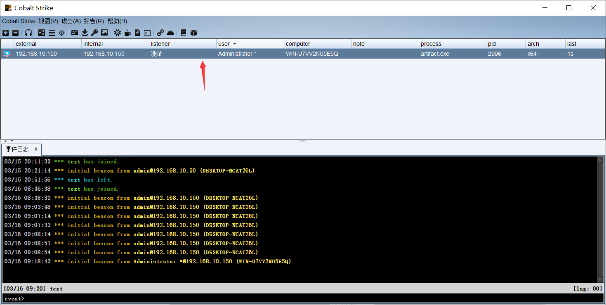The width and height of the screenshot is (606, 305).
Task: Sort sessions by computer column header
Action: [318, 44]
